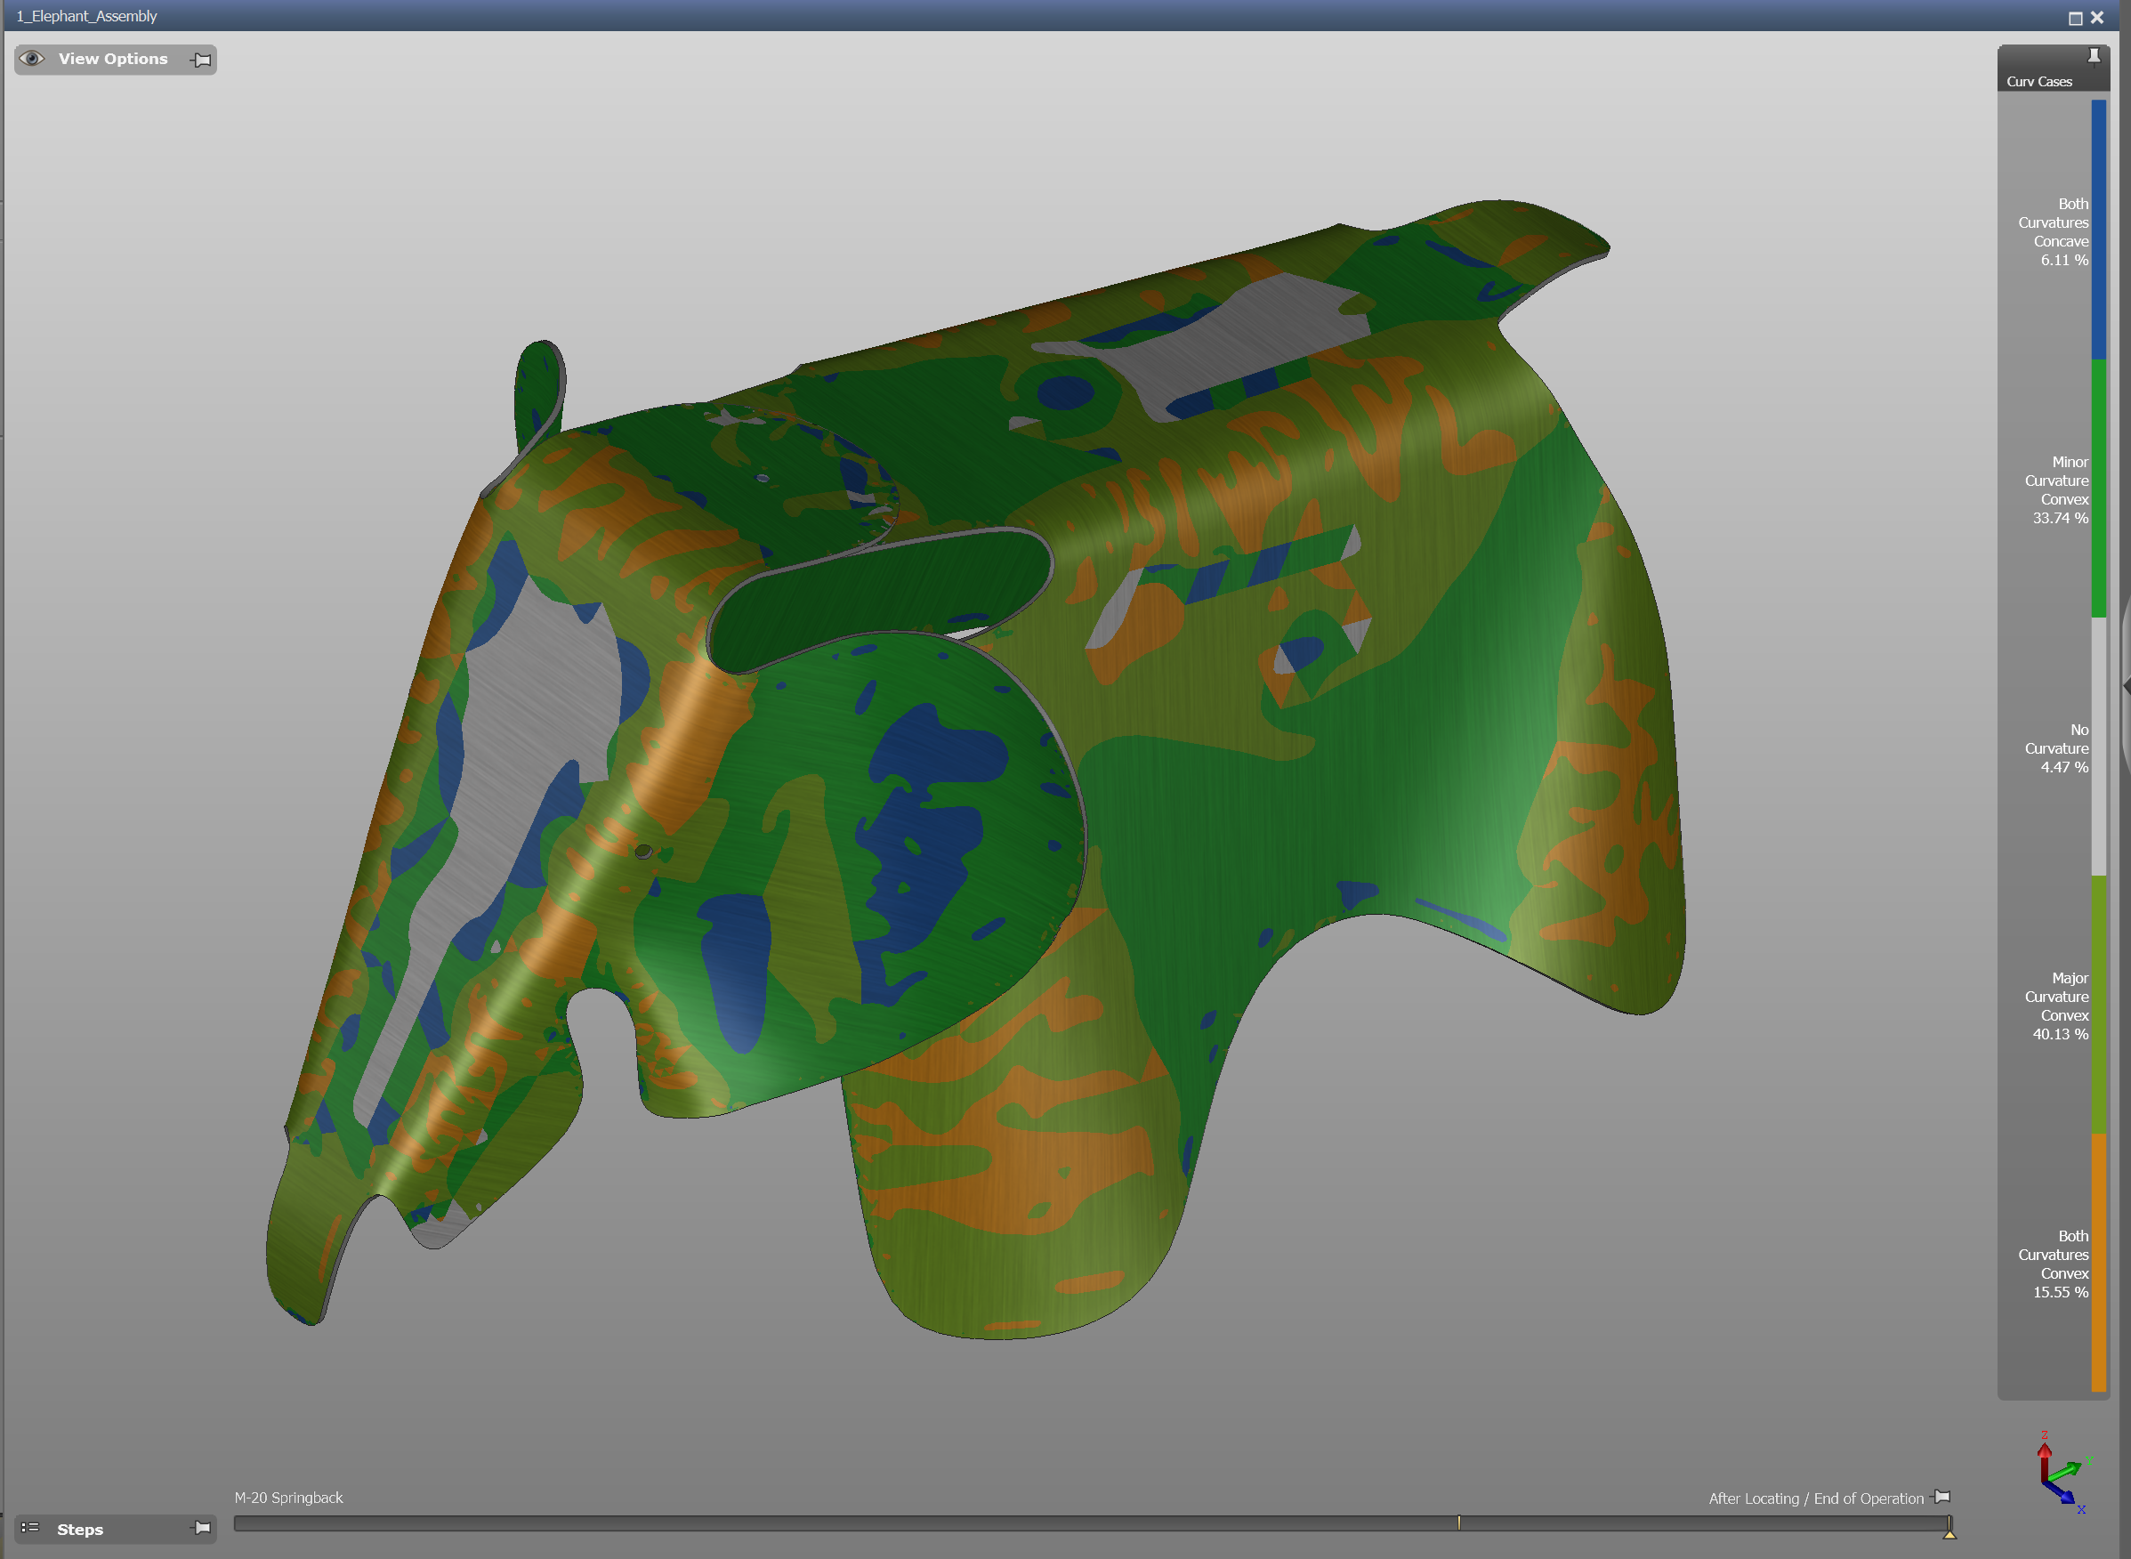Maximize the 1_Elephant_Assembly view window
This screenshot has width=2131, height=1559.
[2074, 18]
